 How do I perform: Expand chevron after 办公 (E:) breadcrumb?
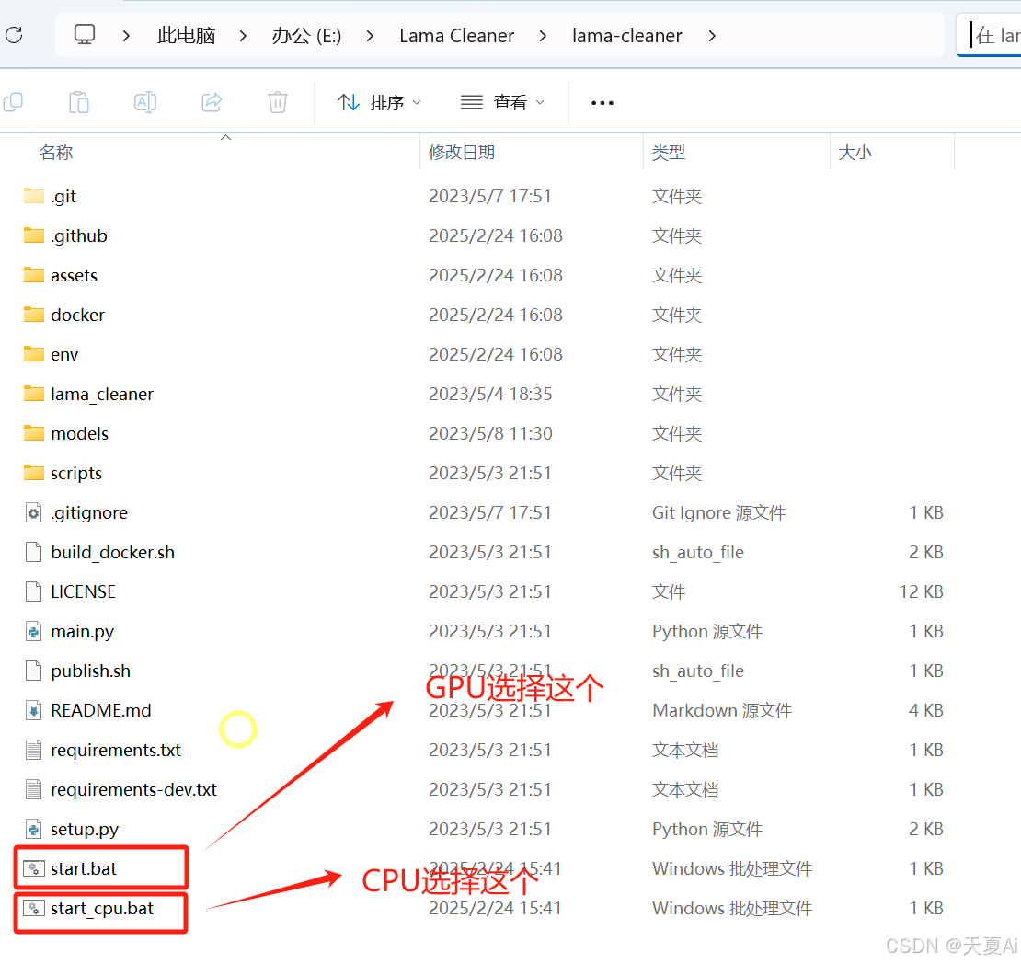tap(370, 36)
